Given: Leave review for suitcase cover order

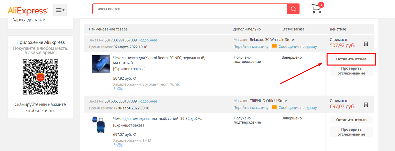Looking at the screenshot, I should [351, 120].
